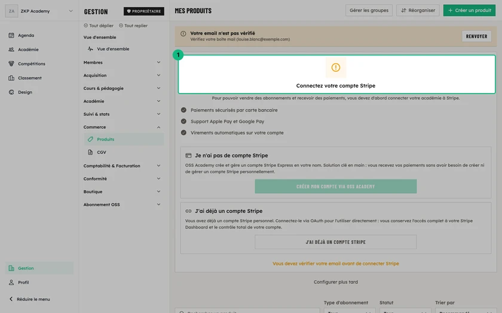Click the Gestion building icon
Image resolution: width=502 pixels, height=313 pixels.
[11, 268]
